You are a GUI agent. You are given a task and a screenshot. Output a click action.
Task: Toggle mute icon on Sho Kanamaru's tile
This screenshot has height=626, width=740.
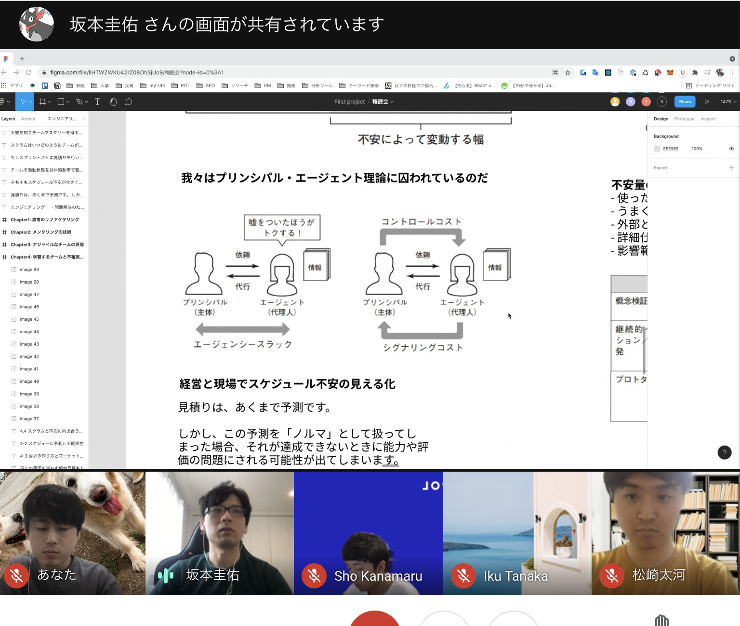point(314,576)
